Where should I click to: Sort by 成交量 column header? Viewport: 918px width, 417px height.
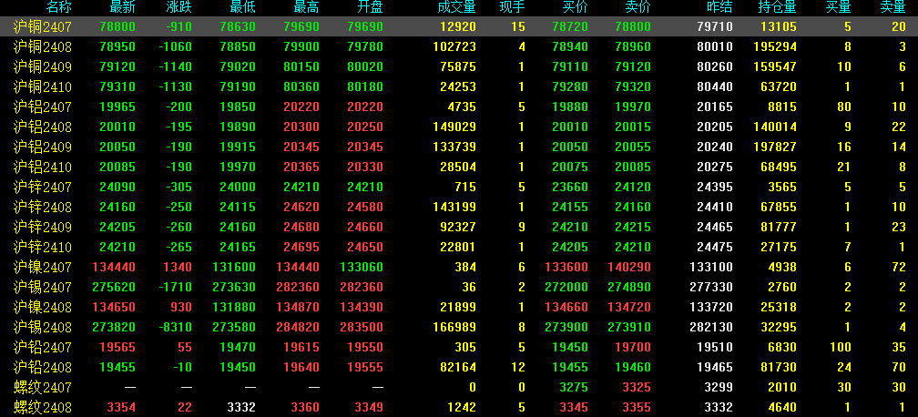coord(456,7)
